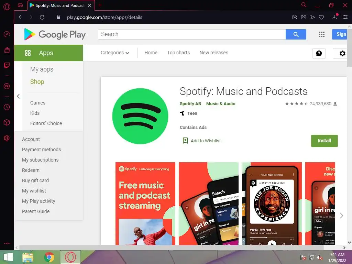Go to the Home tab
352x264 pixels.
coord(151,53)
